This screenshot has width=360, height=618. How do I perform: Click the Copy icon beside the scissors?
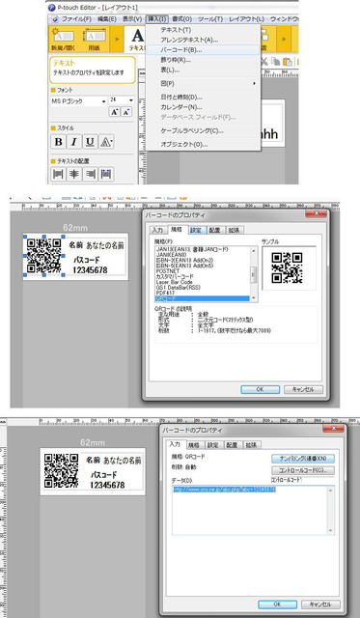click(276, 62)
